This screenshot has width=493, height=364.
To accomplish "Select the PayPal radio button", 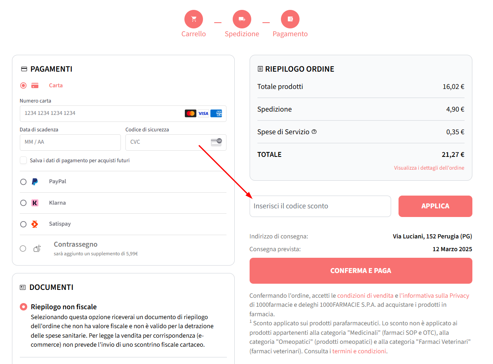I will tap(23, 182).
